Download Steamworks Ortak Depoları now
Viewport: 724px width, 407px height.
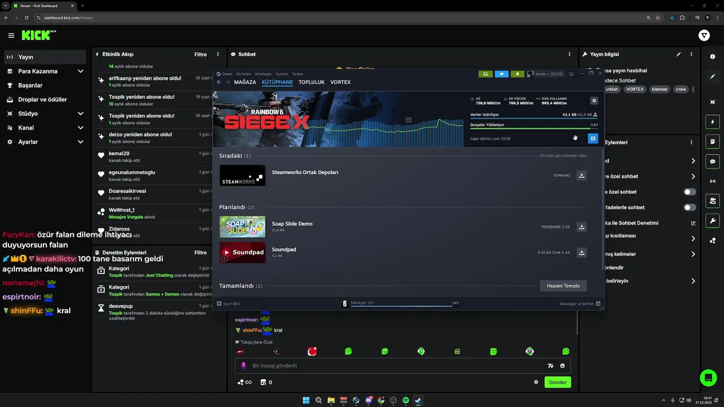[581, 175]
